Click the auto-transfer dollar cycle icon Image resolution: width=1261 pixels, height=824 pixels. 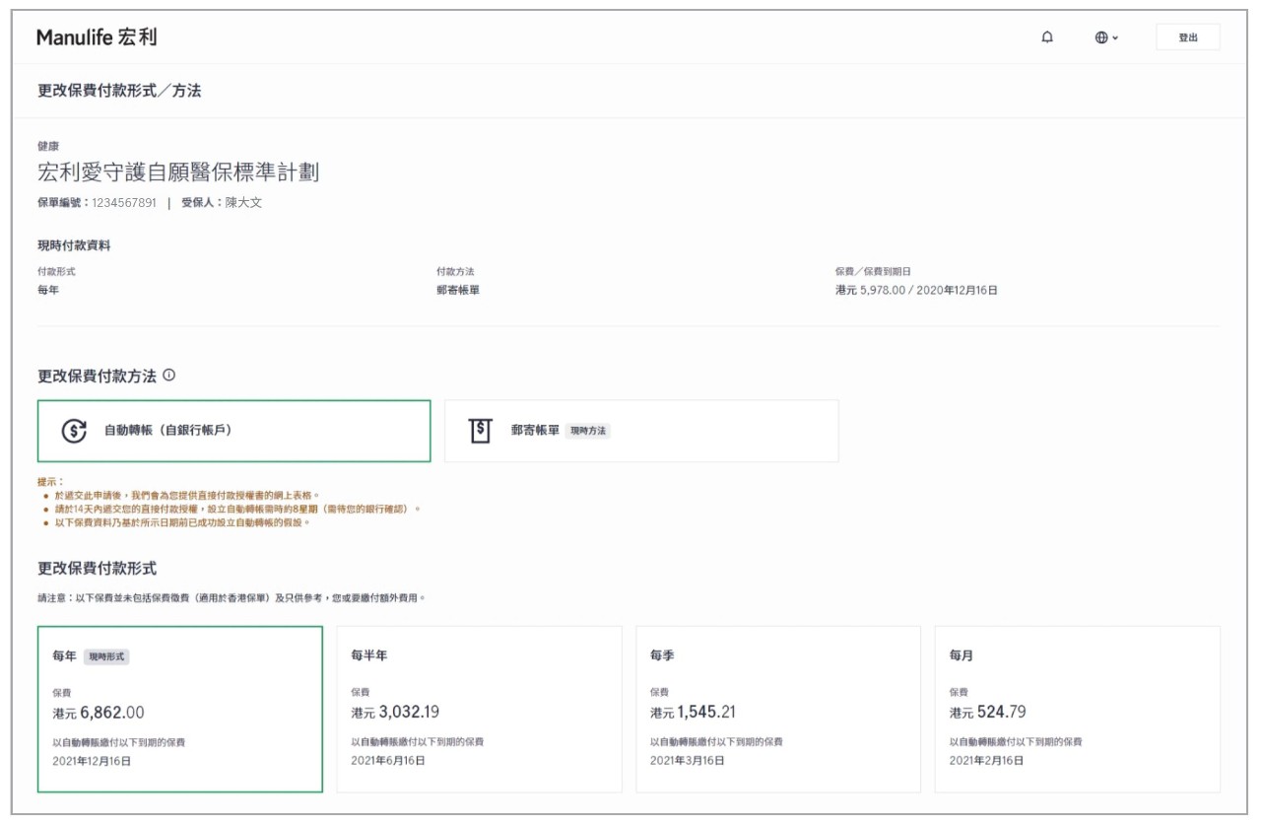click(x=74, y=431)
